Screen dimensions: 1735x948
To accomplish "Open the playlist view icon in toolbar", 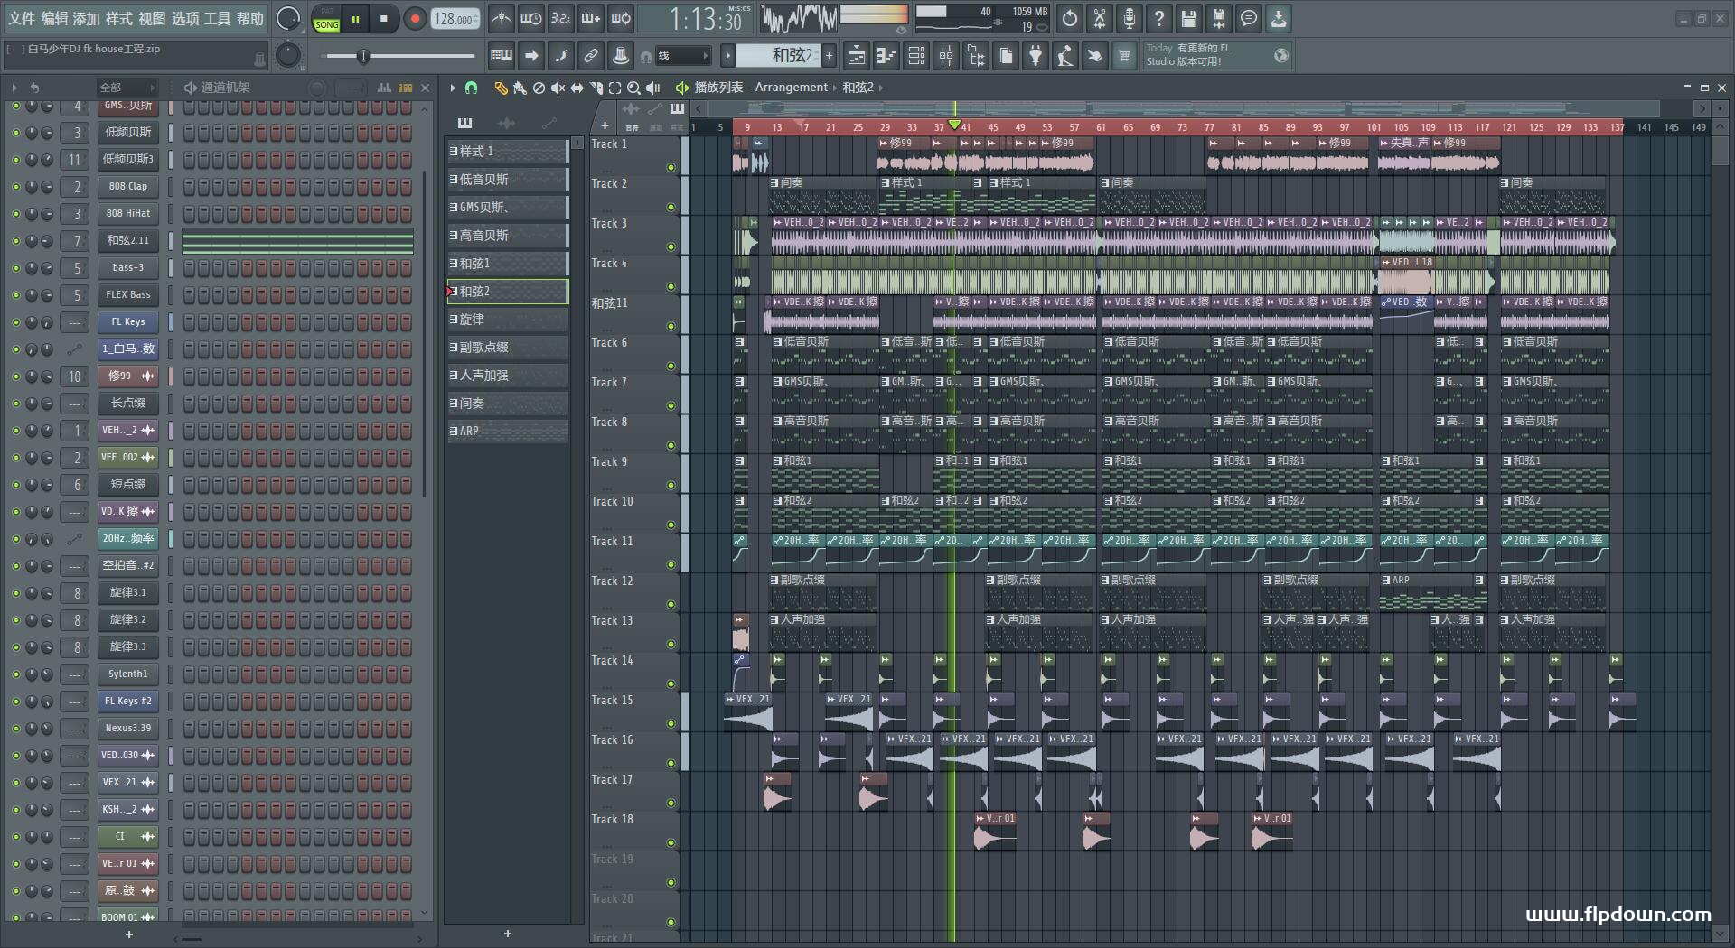I will pyautogui.click(x=857, y=56).
